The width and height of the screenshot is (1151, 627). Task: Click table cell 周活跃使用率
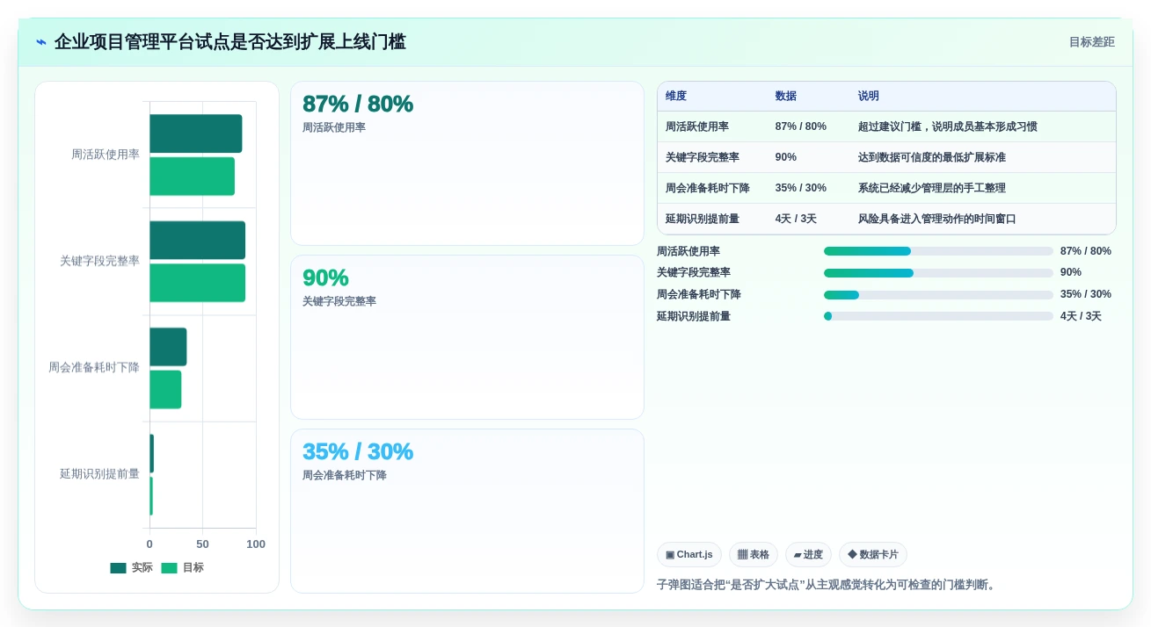697,126
